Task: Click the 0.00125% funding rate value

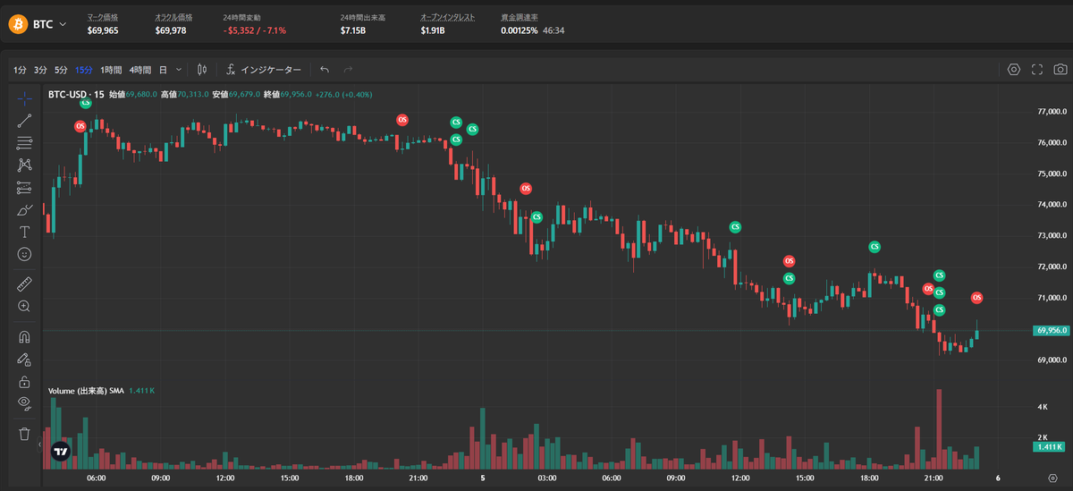Action: (520, 30)
